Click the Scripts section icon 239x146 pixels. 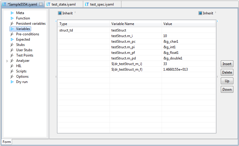click(12, 71)
